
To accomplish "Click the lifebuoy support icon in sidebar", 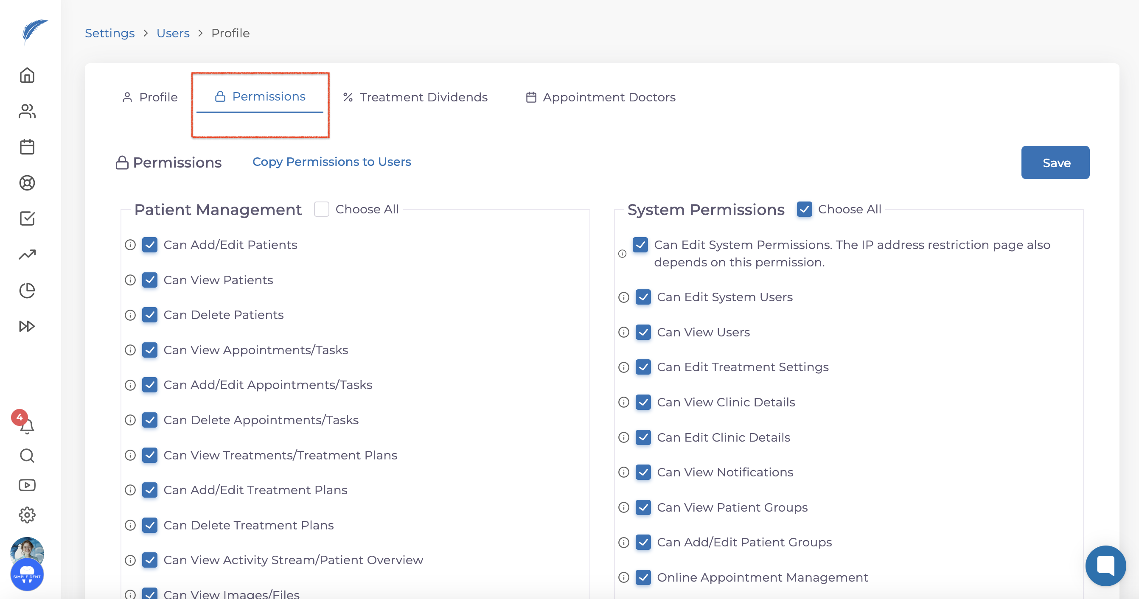I will pyautogui.click(x=27, y=182).
